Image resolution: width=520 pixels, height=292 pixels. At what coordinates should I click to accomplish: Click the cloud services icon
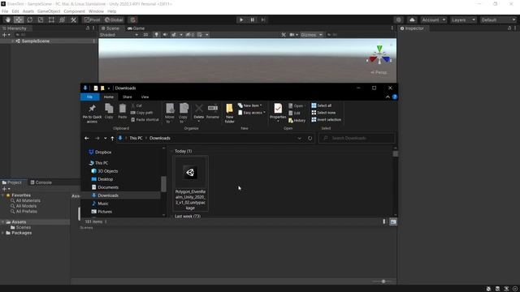click(412, 19)
